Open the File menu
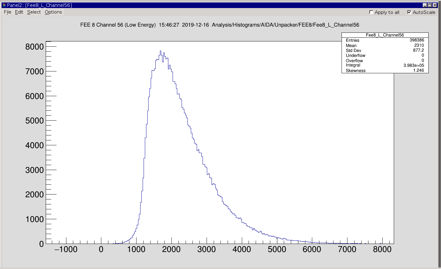 [x=8, y=12]
